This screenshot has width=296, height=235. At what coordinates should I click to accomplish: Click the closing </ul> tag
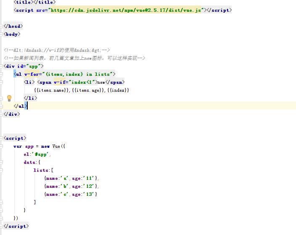pos(20,106)
